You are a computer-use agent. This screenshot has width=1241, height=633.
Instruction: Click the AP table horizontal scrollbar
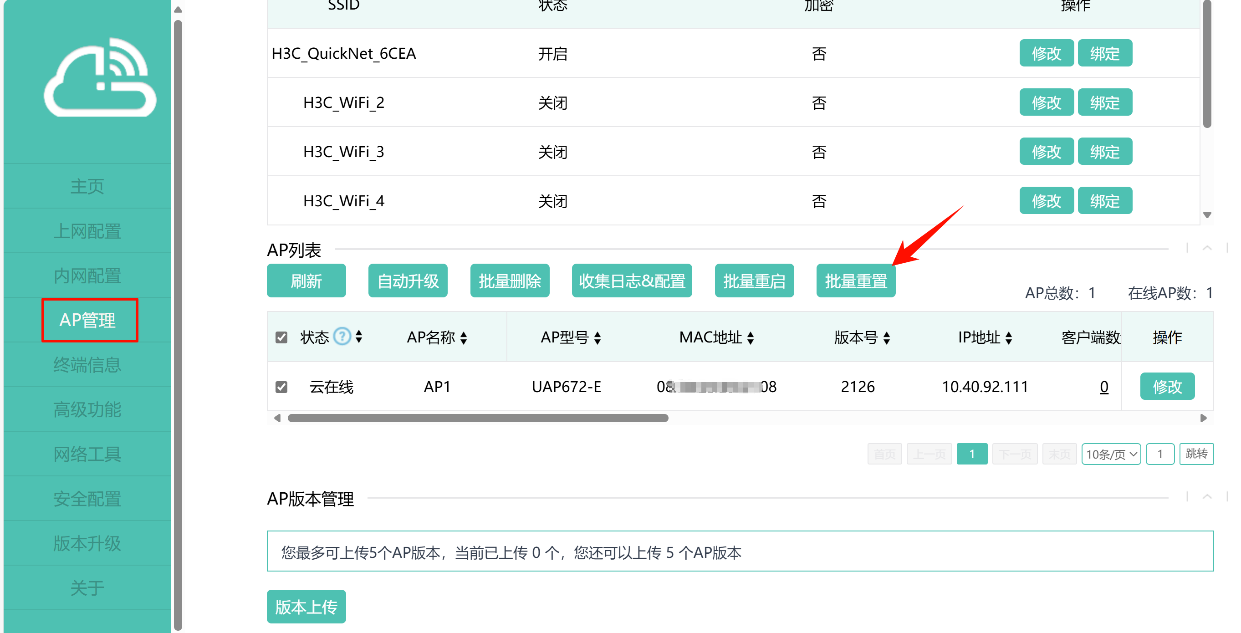pos(477,418)
